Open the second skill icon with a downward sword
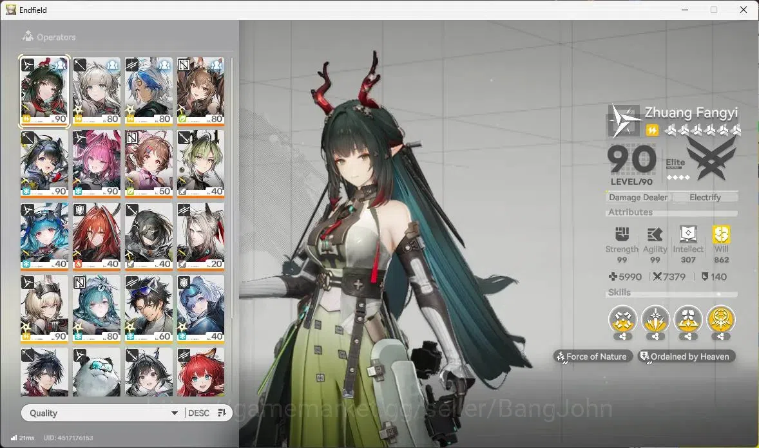This screenshot has height=448, width=759. [655, 319]
